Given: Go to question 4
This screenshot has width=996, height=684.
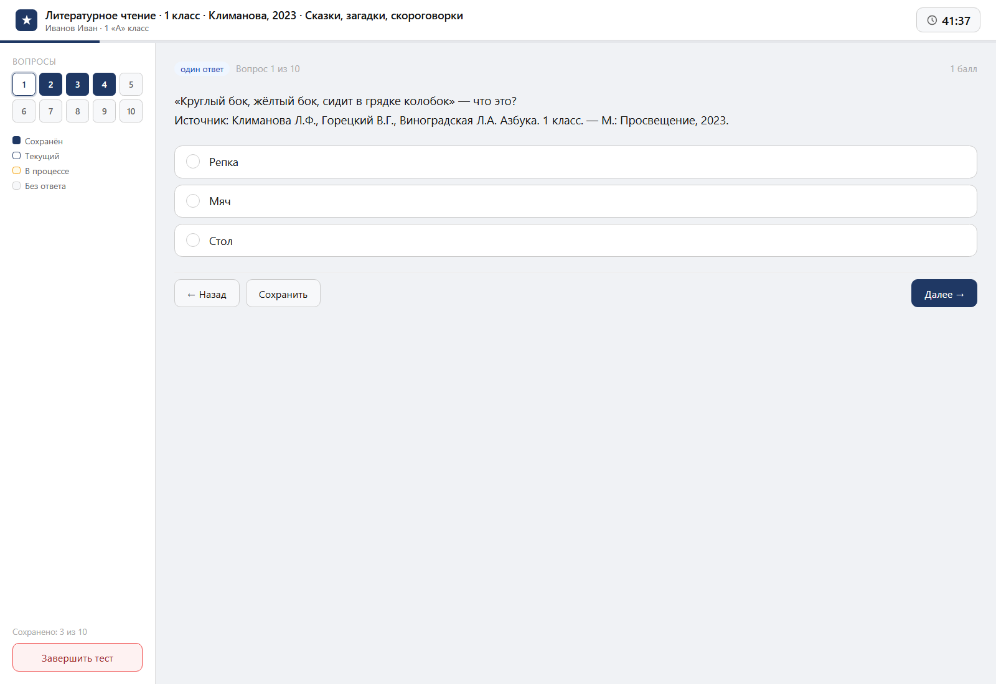Looking at the screenshot, I should pos(104,85).
